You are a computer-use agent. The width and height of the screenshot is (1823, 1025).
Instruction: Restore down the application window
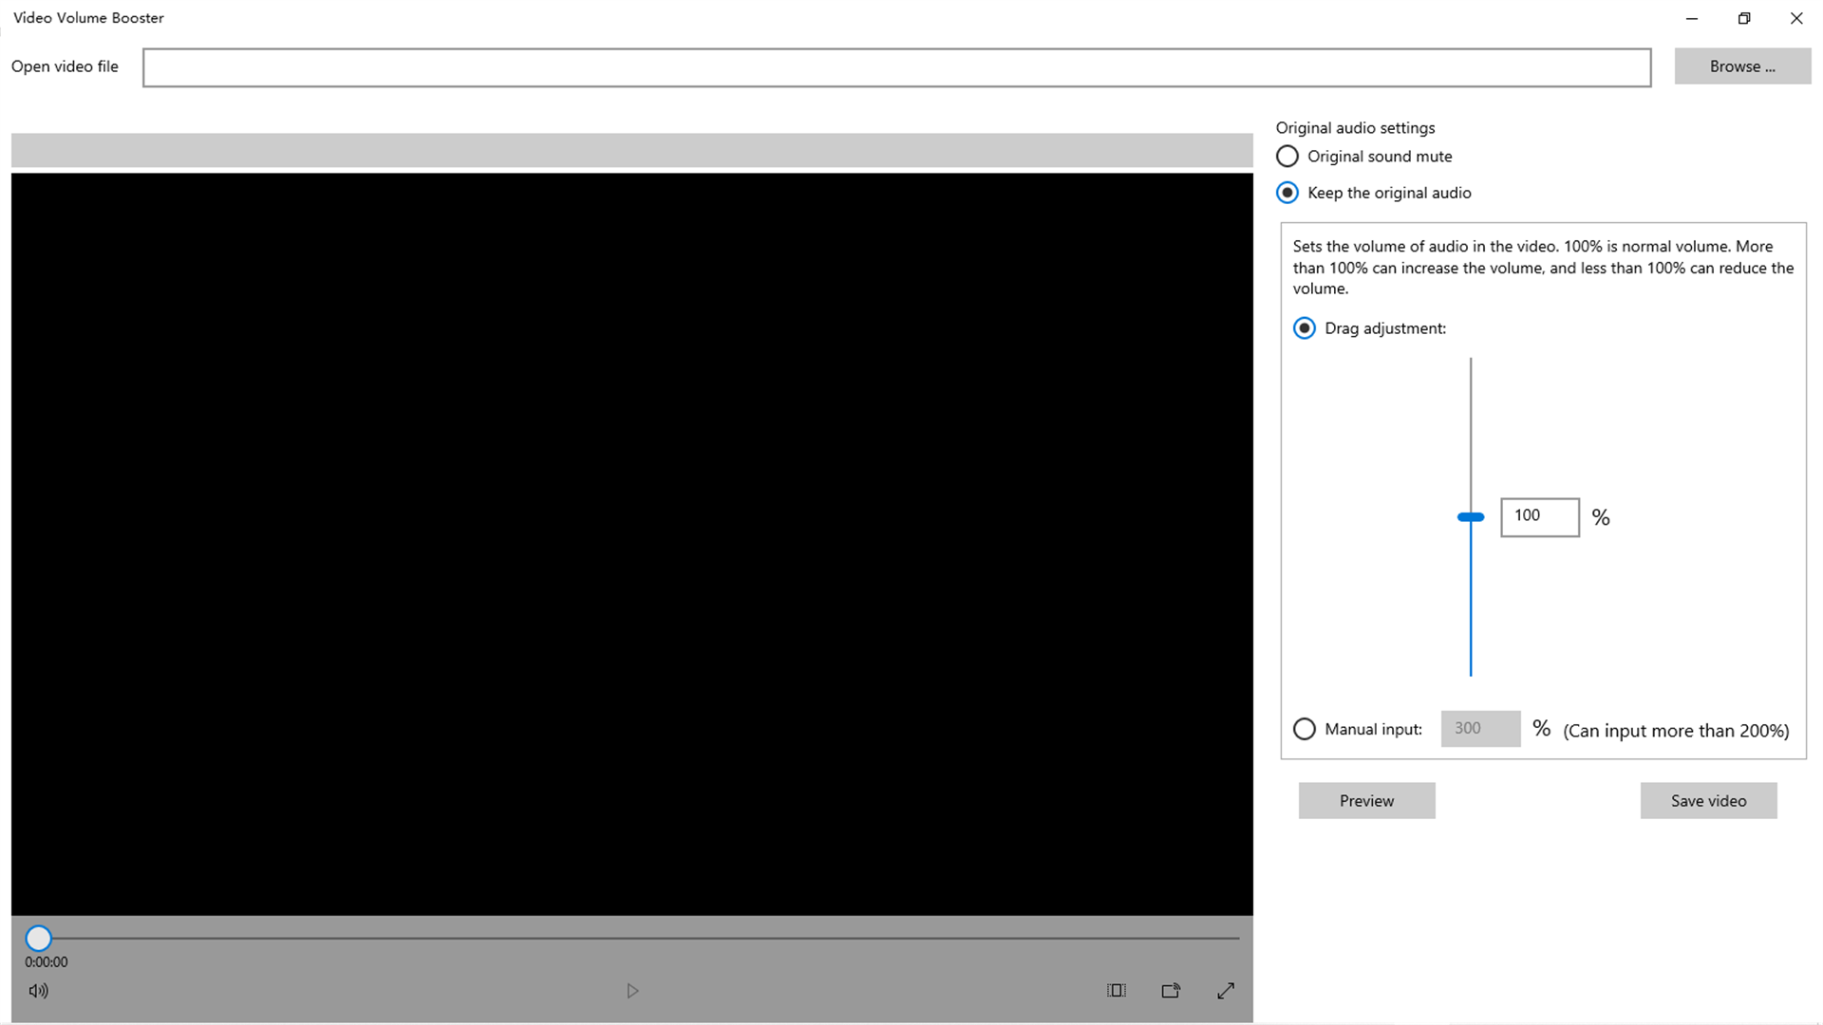(x=1744, y=18)
